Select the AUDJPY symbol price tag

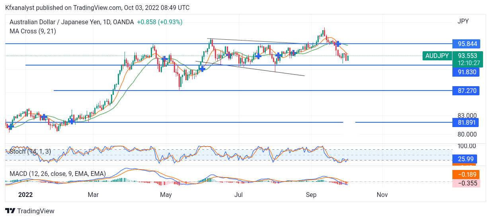[x=437, y=56]
